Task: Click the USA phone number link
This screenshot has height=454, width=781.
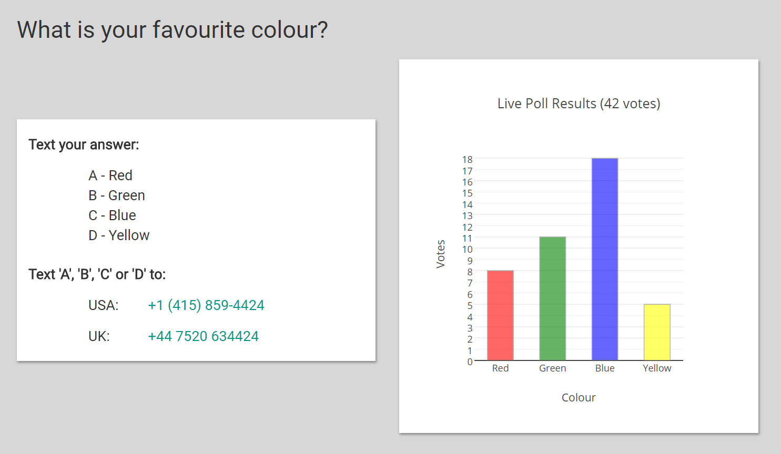Action: [206, 305]
